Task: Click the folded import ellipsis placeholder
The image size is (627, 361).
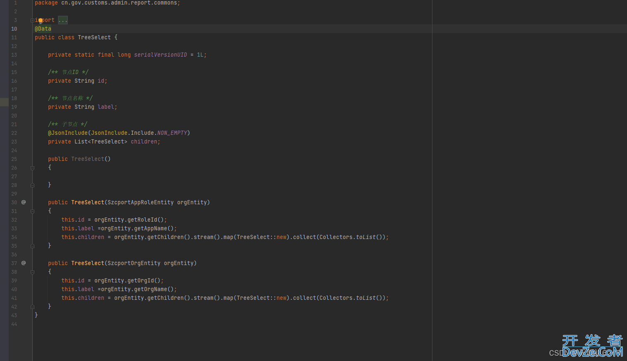Action: [63, 20]
